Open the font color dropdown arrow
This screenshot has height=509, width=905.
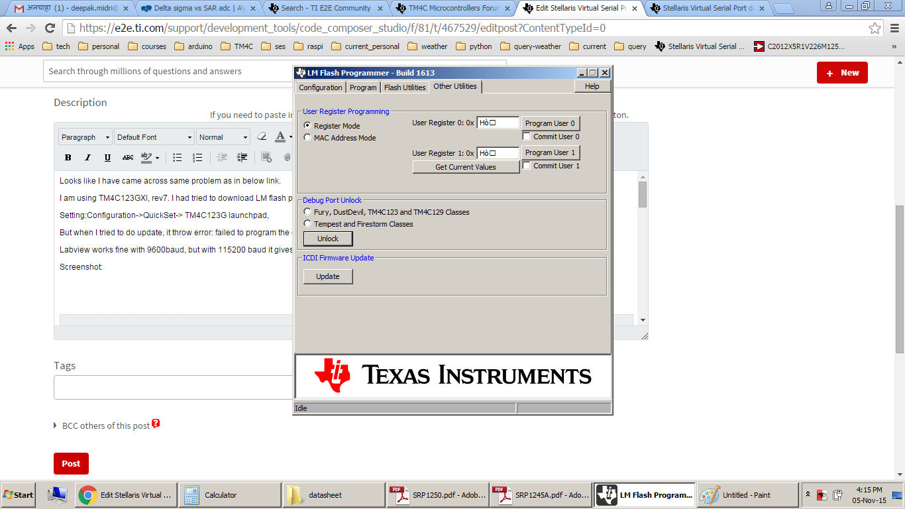coord(290,137)
